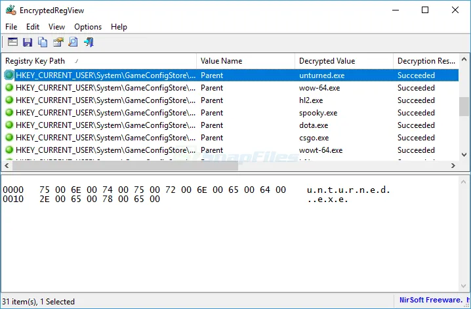Select the unturned.exe decrypted value cell
Screen dimensions: 471x309
click(322, 75)
